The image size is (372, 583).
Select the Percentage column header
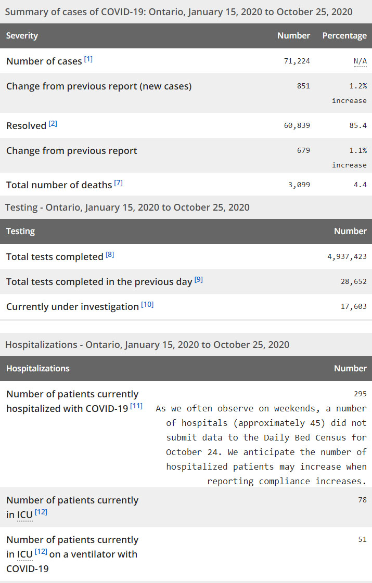pyautogui.click(x=344, y=36)
